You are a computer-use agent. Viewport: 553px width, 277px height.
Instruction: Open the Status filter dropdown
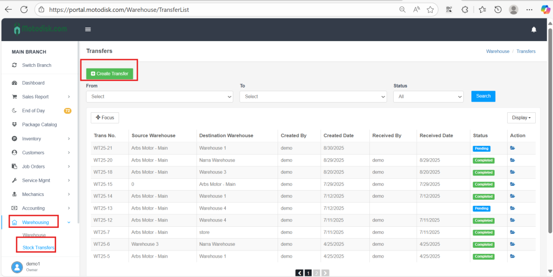[428, 97]
